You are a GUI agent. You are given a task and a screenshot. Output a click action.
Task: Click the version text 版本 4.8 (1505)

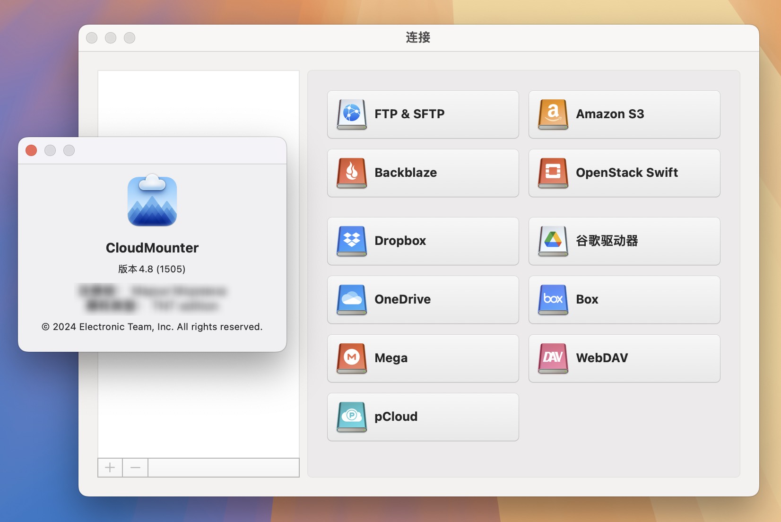pyautogui.click(x=152, y=269)
